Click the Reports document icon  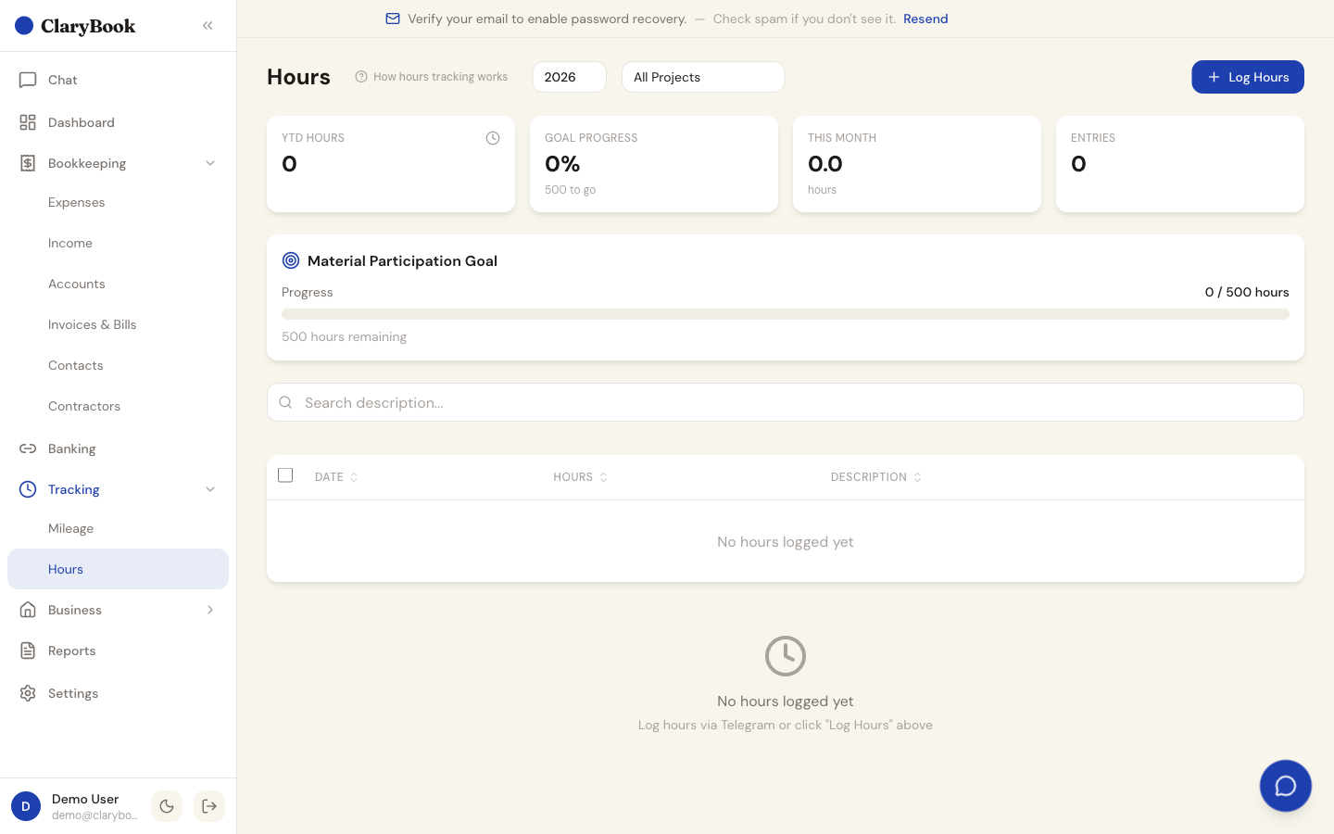[27, 651]
